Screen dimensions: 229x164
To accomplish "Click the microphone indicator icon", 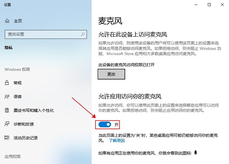I will [x=195, y=153].
